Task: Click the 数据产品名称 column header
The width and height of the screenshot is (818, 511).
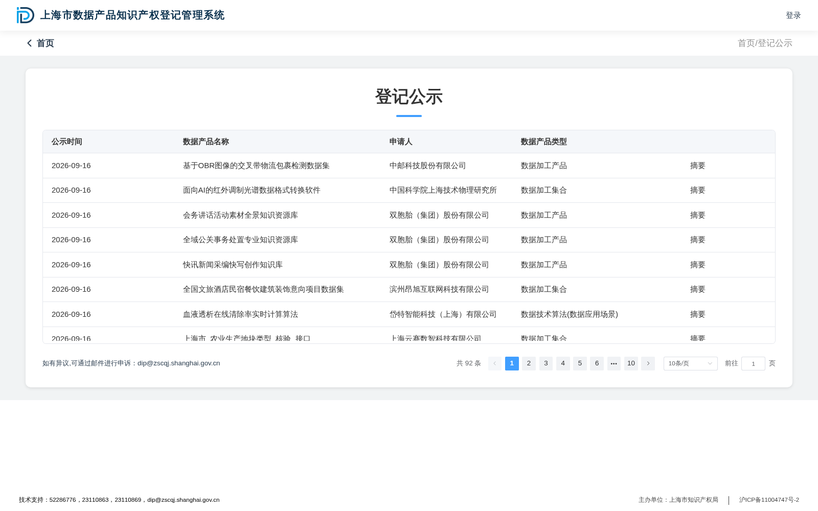Action: click(206, 142)
